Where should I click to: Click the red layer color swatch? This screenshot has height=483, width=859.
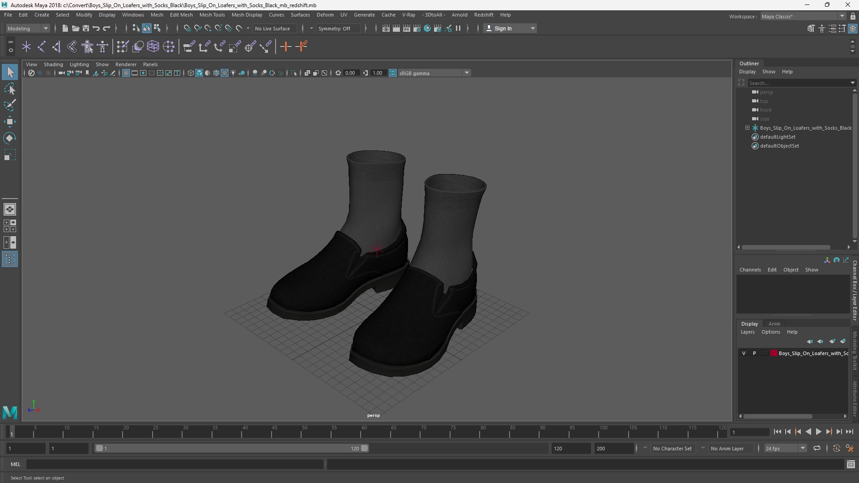coord(774,353)
